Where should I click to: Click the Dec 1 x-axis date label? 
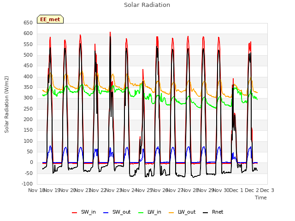[x=236, y=190]
